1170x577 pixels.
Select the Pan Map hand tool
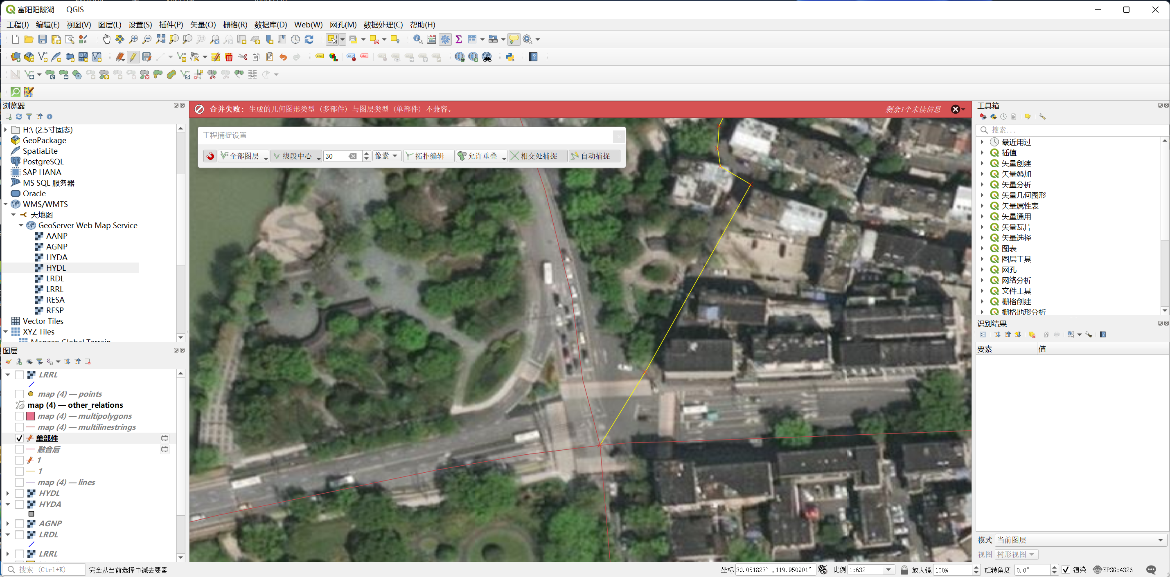tap(106, 40)
